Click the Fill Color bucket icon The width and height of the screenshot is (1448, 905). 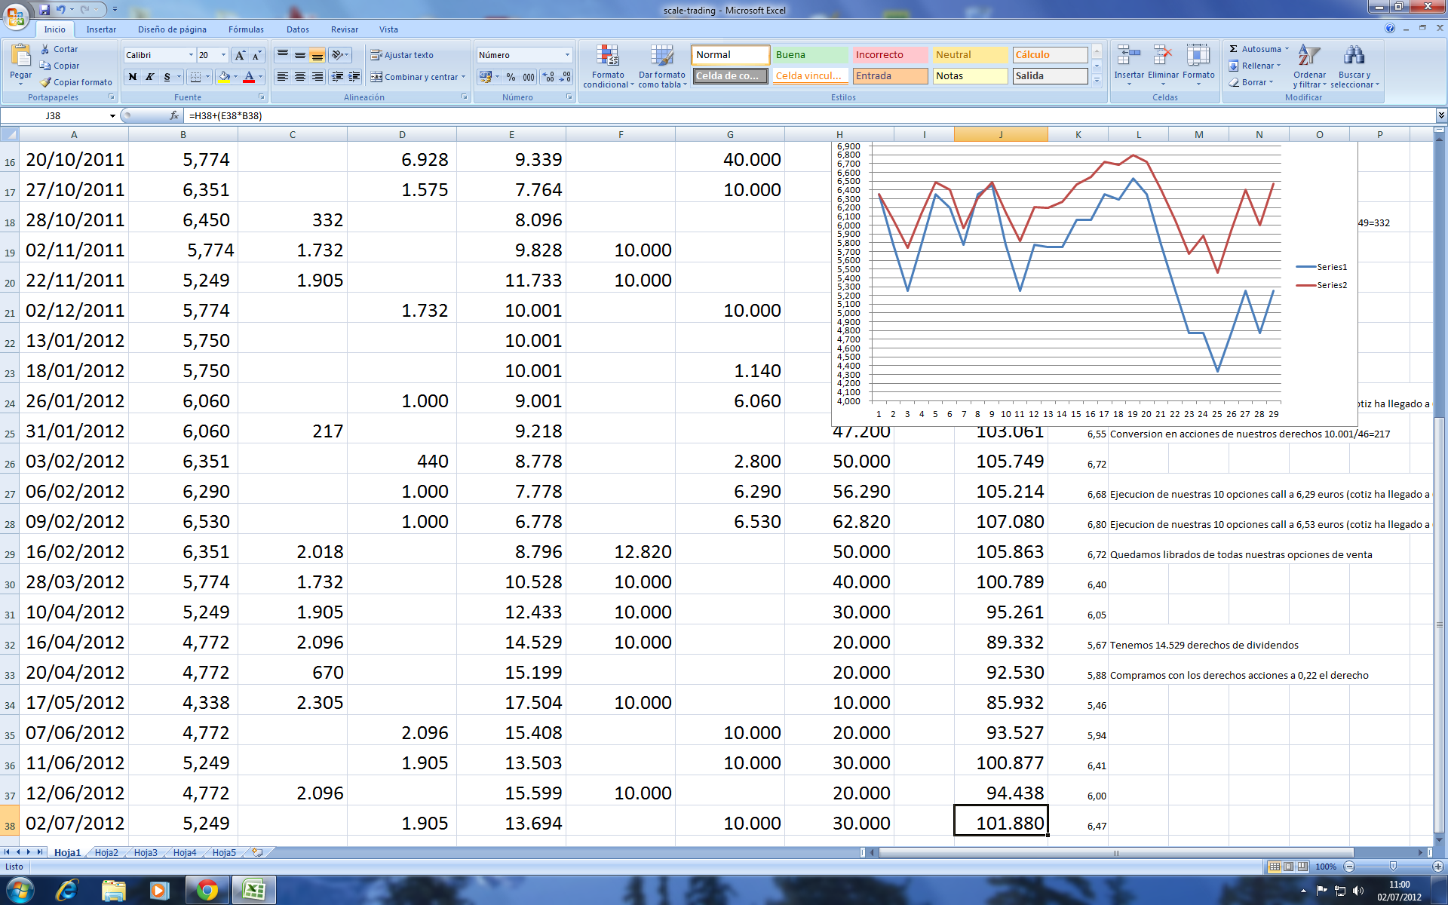tap(224, 77)
